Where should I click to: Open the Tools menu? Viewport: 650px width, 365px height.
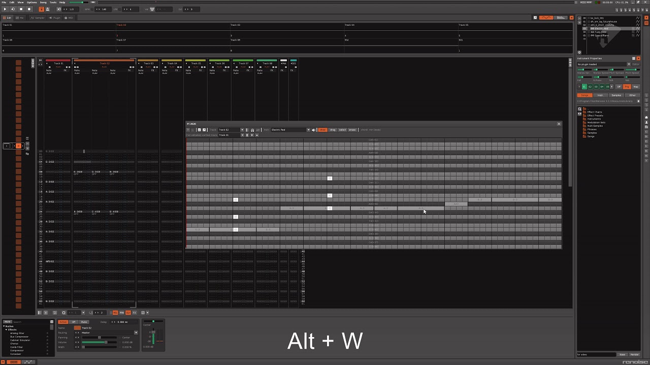point(53,3)
